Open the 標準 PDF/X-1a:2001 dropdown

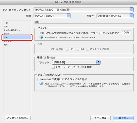52,16
